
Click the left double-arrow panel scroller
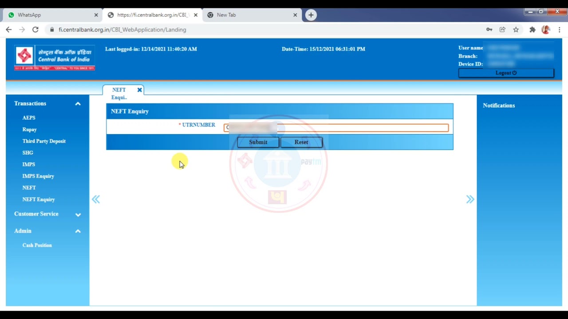(96, 199)
